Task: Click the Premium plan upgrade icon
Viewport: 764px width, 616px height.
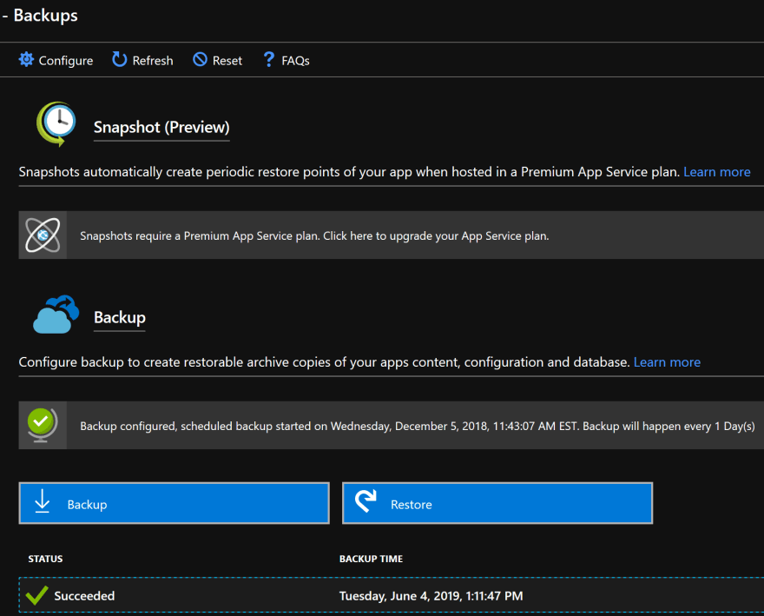Action: [x=43, y=235]
